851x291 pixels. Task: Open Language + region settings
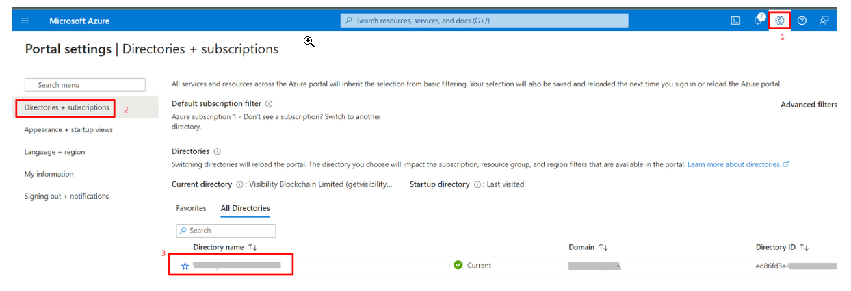click(x=55, y=152)
